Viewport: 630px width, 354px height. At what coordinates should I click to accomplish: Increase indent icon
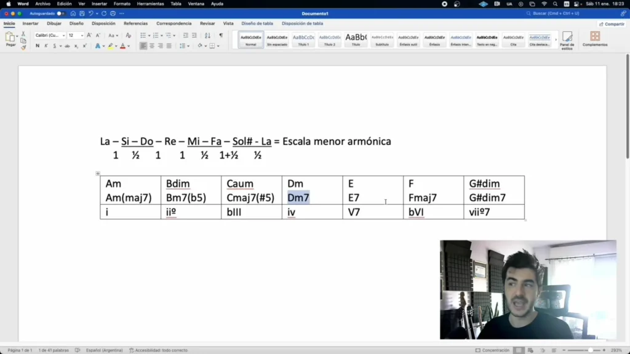(194, 35)
